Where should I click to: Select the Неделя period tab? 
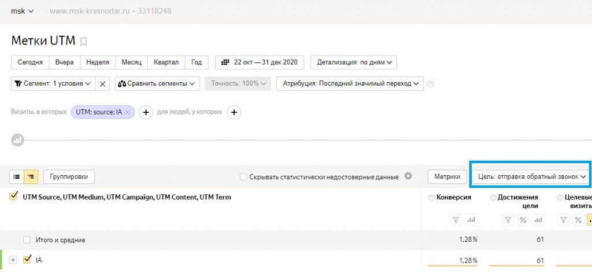coord(98,62)
